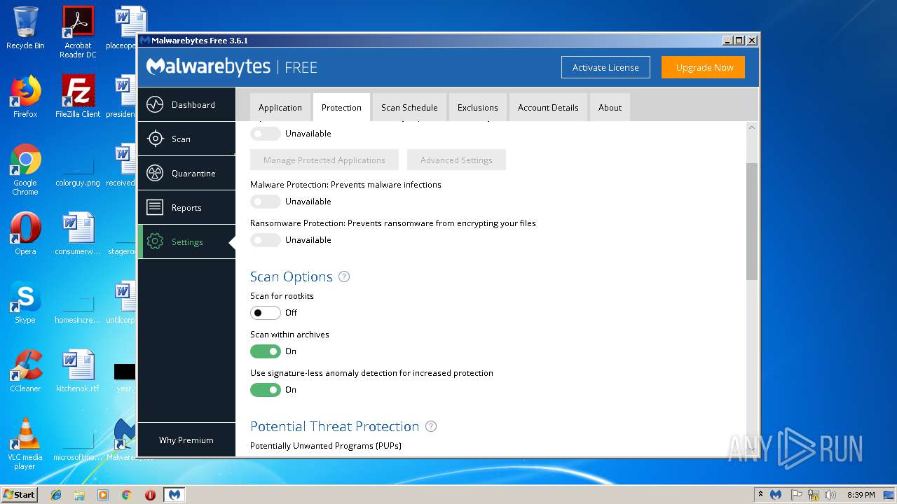
Task: Open kitchenok.rtf document on desktop
Action: tap(78, 371)
